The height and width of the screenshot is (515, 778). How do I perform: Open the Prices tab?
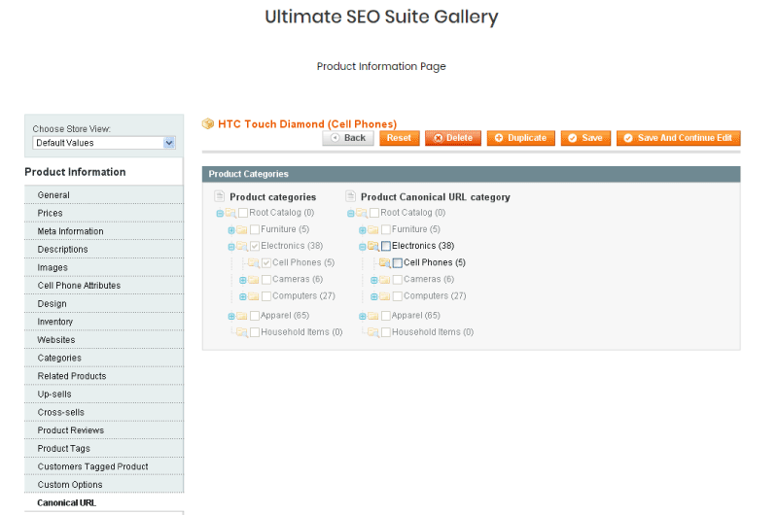click(104, 213)
